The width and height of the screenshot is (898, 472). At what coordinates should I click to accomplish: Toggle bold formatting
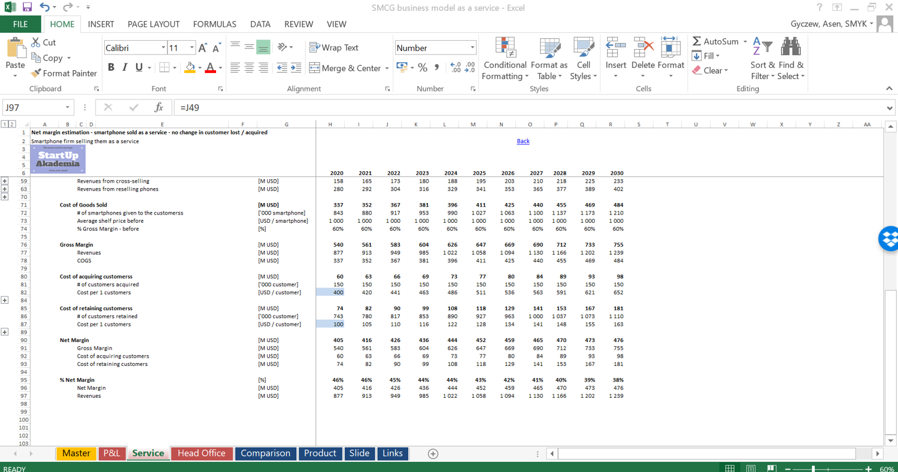coord(110,67)
